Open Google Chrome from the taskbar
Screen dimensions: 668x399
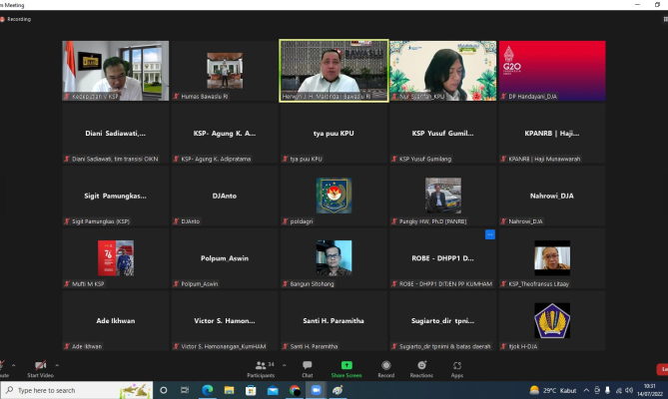(x=295, y=390)
